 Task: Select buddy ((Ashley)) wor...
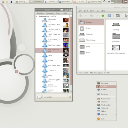[52, 25]
